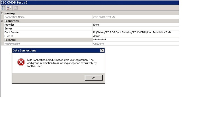Switch to Categorized view in property grid
This screenshot has width=205, height=128.
[3, 8]
